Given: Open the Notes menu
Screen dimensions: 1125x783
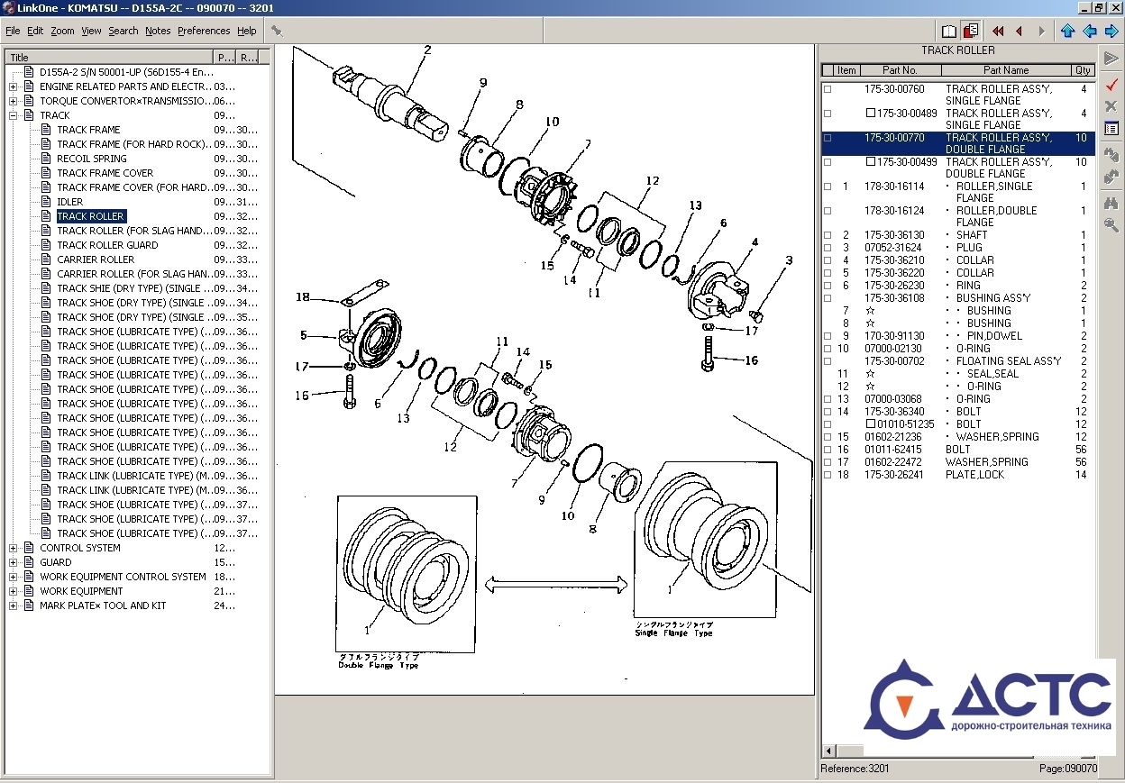Looking at the screenshot, I should [x=158, y=31].
